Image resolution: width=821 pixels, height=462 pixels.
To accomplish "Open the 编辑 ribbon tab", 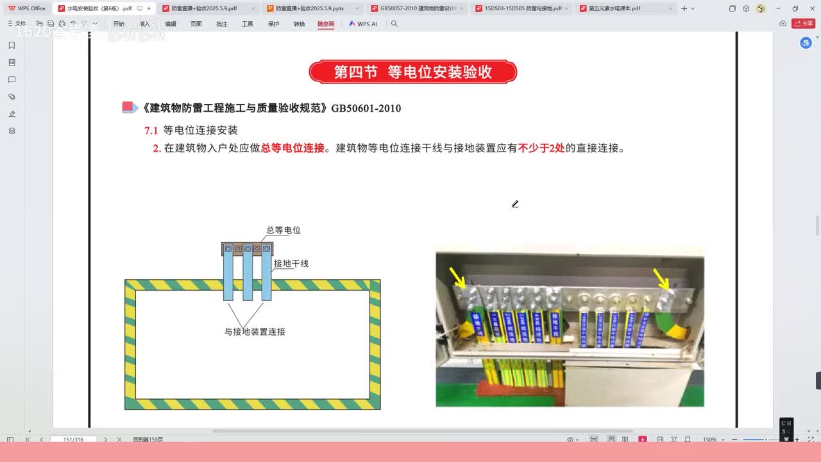I will pyautogui.click(x=171, y=24).
